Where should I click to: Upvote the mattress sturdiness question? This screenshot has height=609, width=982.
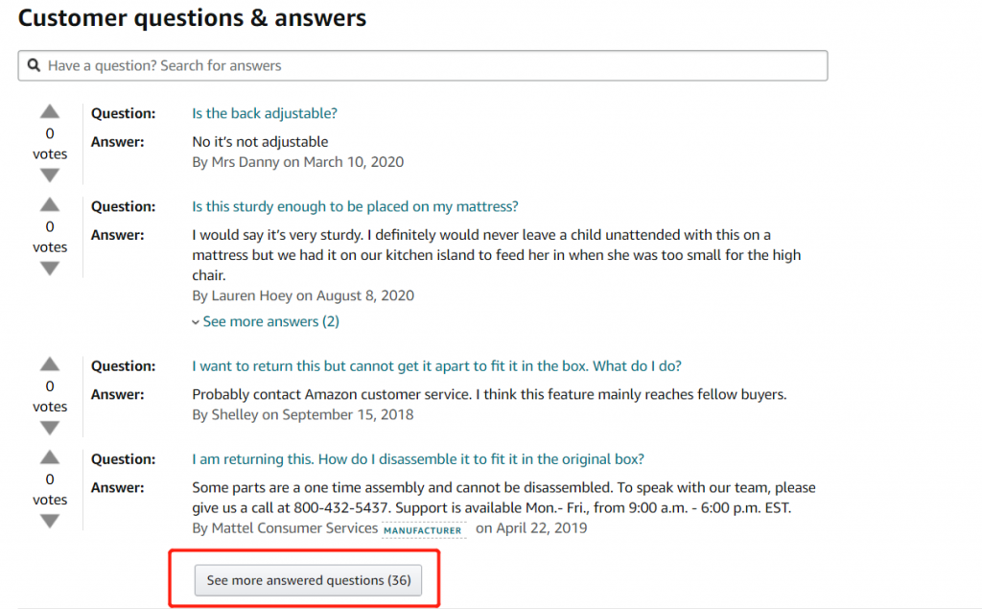click(x=49, y=204)
